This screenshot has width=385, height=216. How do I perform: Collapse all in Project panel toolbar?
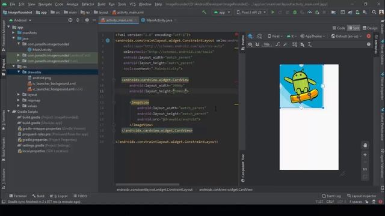pyautogui.click(x=78, y=20)
